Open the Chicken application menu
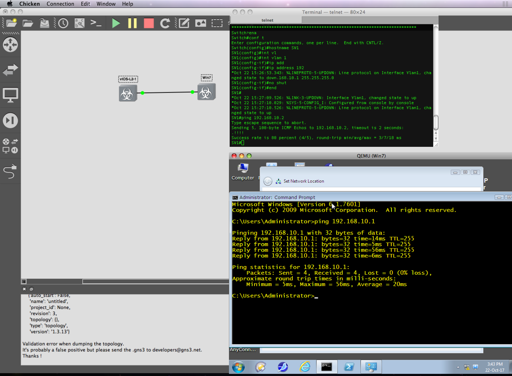This screenshot has height=376, width=512. pyautogui.click(x=29, y=4)
